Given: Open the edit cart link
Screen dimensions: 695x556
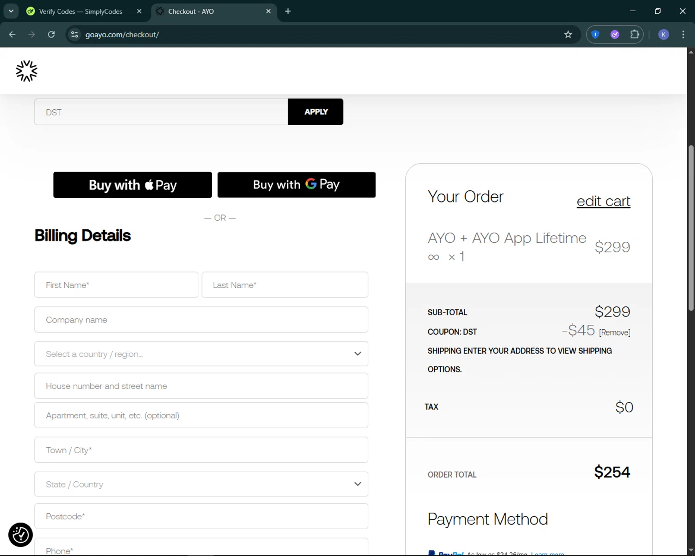Looking at the screenshot, I should [x=603, y=201].
